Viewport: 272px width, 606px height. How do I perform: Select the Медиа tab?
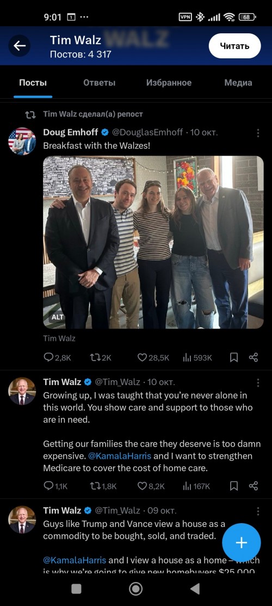pyautogui.click(x=238, y=83)
